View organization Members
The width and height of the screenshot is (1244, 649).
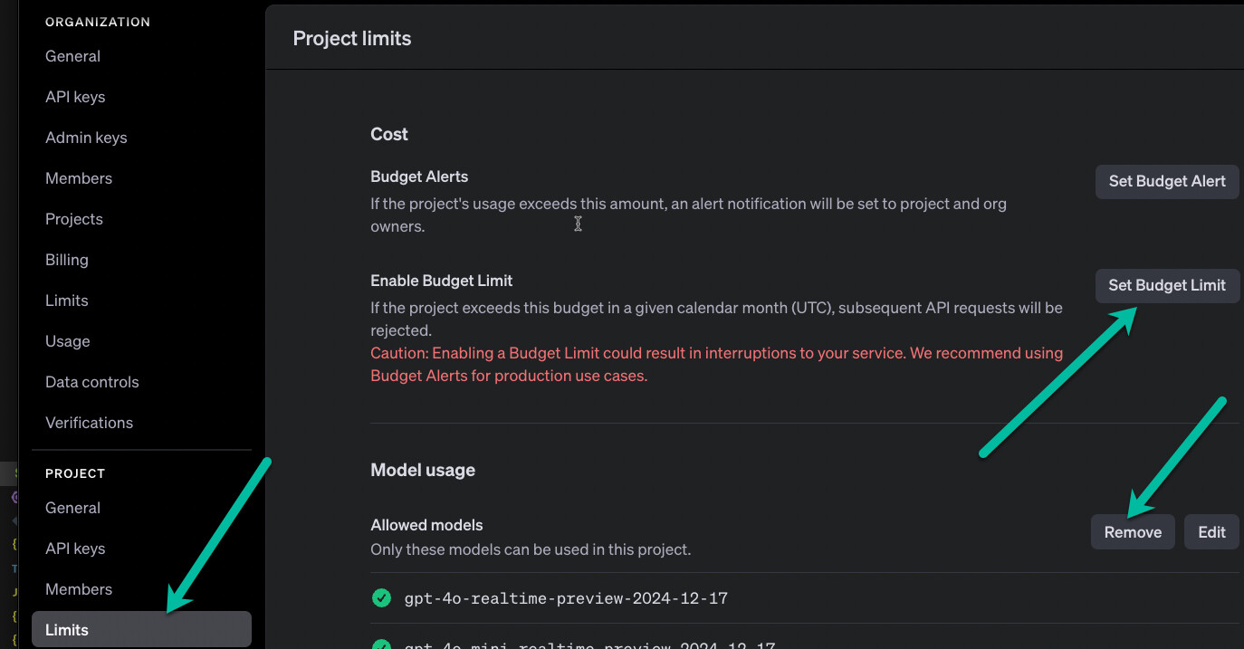click(79, 177)
